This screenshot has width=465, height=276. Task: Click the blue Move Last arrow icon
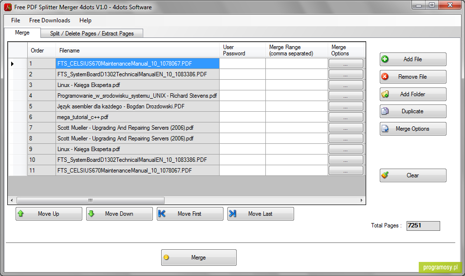click(x=233, y=214)
